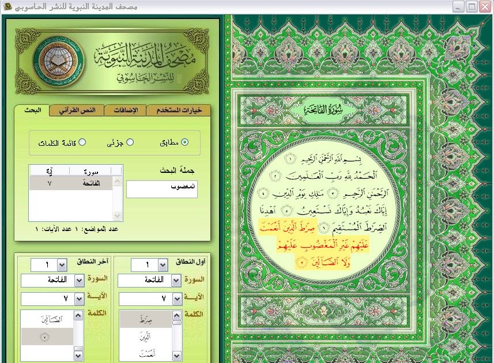Open the الإضافات tab

126,110
